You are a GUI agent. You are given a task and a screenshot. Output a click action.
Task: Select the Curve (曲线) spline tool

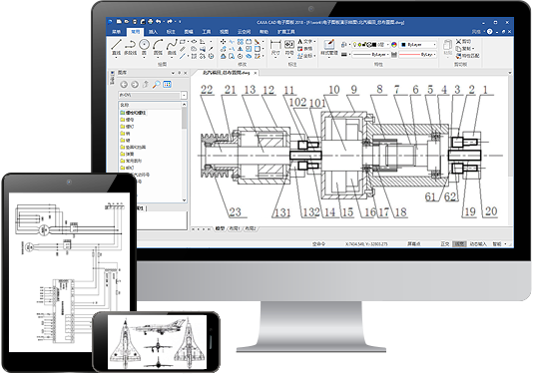172,47
